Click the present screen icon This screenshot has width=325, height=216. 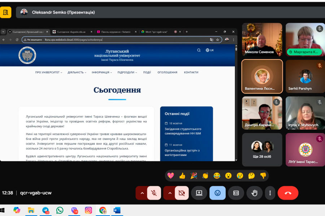[199, 193]
